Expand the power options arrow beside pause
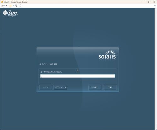 [x=13, y=6]
